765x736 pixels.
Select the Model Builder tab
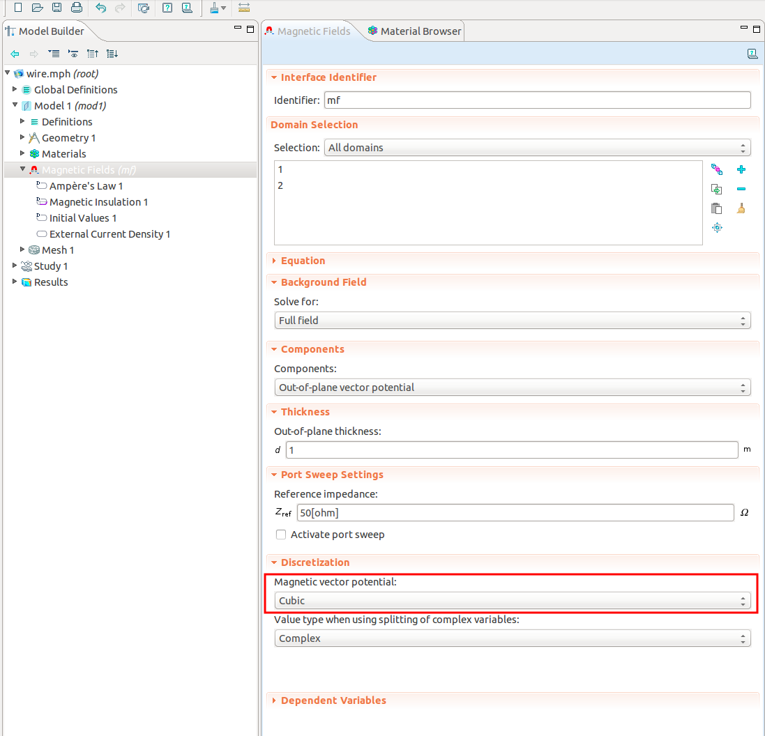[51, 31]
